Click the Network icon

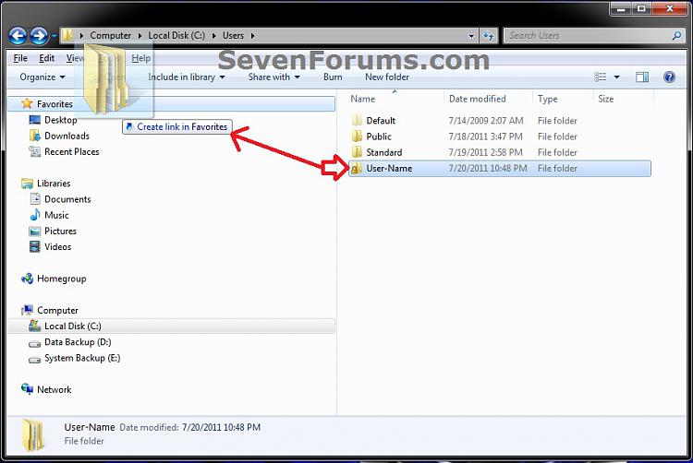[x=27, y=389]
